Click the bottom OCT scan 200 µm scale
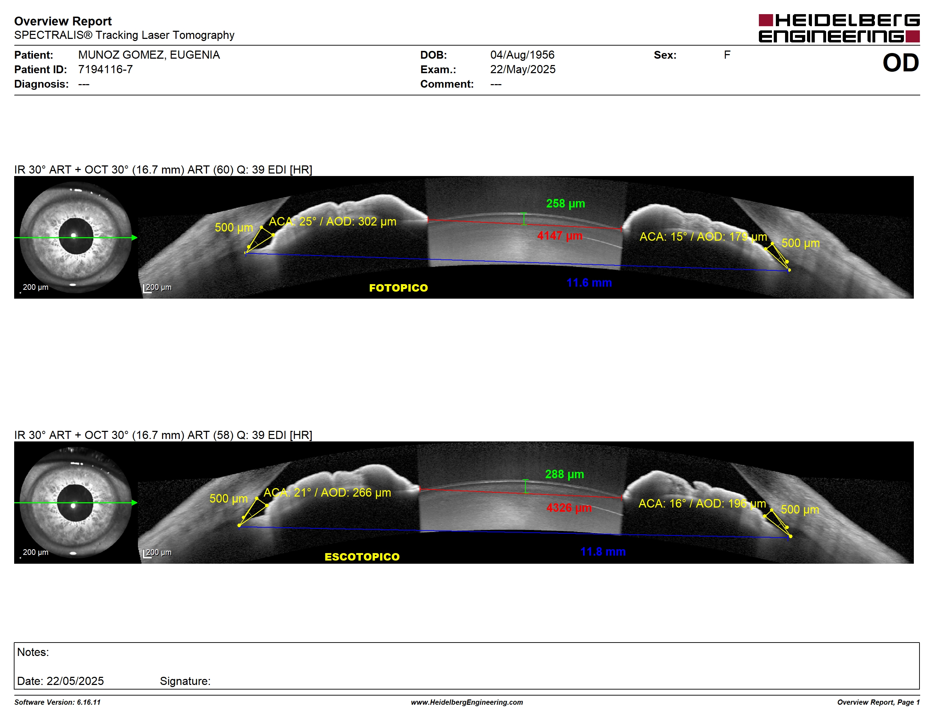The image size is (934, 721). tap(157, 553)
